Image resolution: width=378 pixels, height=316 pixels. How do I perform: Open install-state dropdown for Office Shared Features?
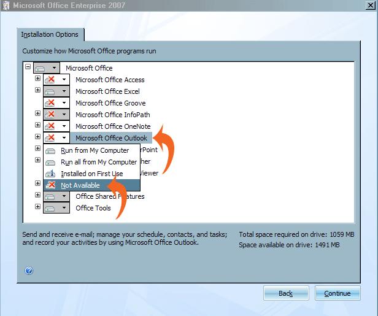(56, 196)
